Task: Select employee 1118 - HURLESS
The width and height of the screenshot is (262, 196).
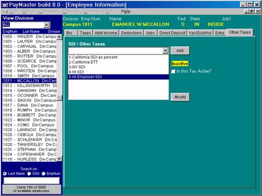Action: click(29, 159)
